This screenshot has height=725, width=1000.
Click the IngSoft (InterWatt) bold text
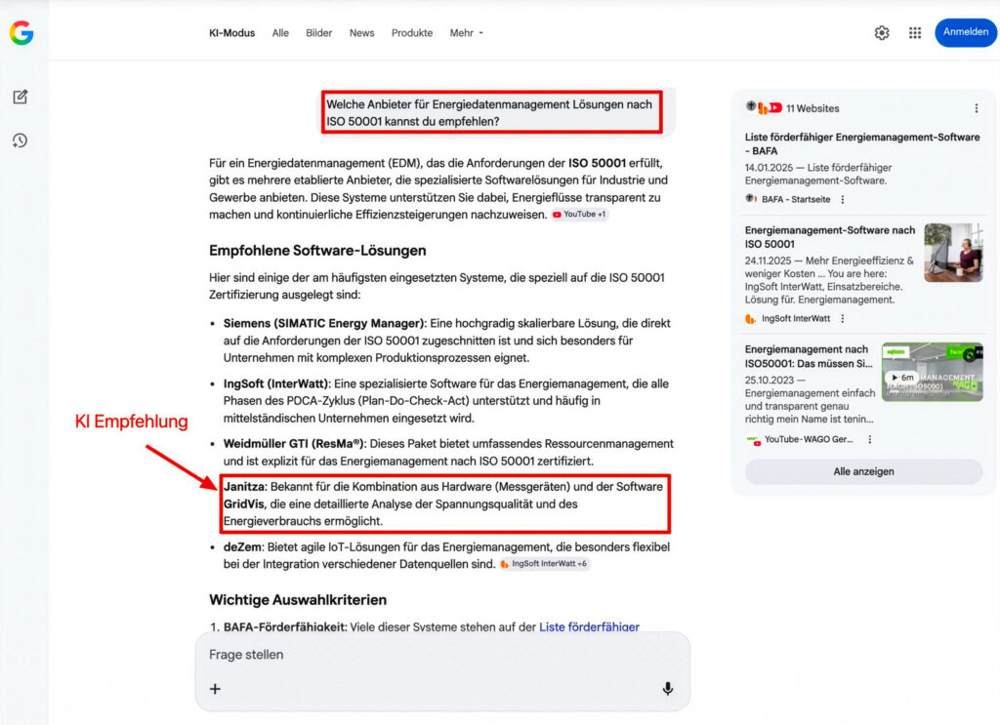click(276, 383)
